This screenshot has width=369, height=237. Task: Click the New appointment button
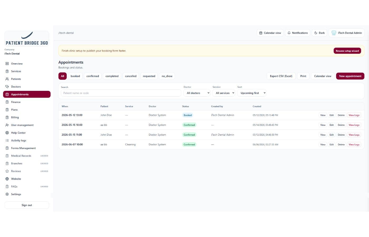pyautogui.click(x=350, y=76)
